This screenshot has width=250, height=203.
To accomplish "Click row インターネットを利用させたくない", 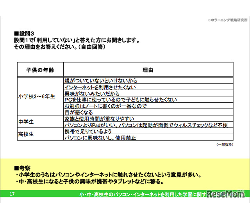I will [x=148, y=87].
